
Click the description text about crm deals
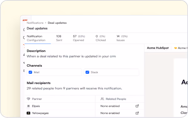(x=71, y=56)
